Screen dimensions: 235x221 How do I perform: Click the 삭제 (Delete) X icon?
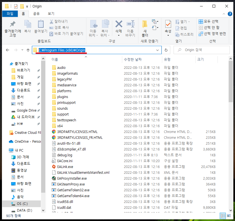point(119,24)
